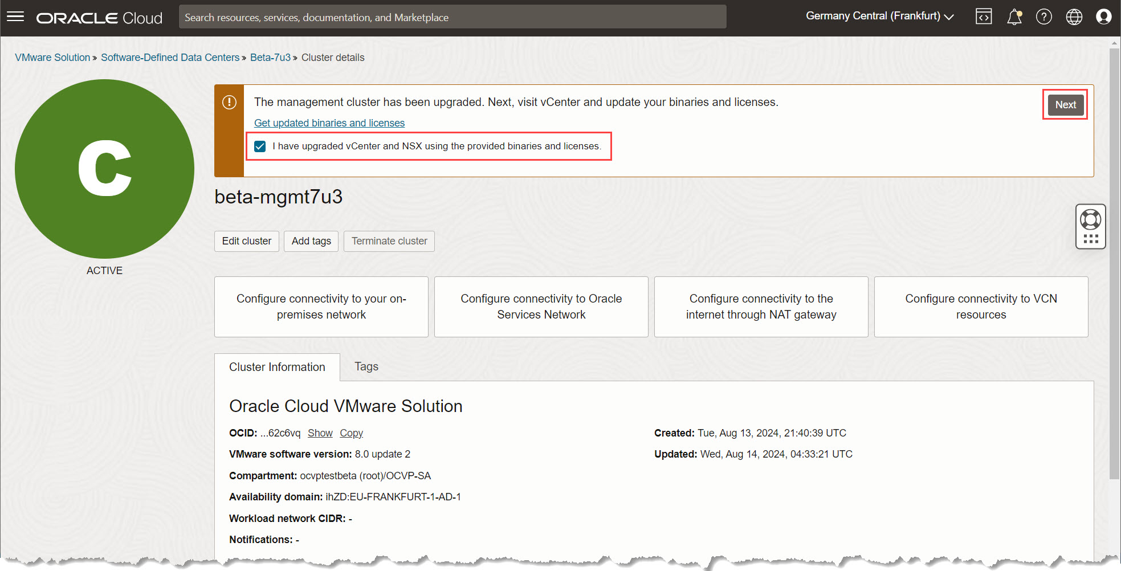Viewport: 1121px width, 571px height.
Task: Configure connectivity to Oracle Services Network
Action: pos(541,307)
